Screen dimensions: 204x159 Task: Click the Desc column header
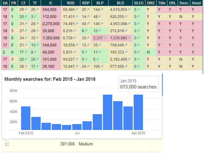click(183, 3)
